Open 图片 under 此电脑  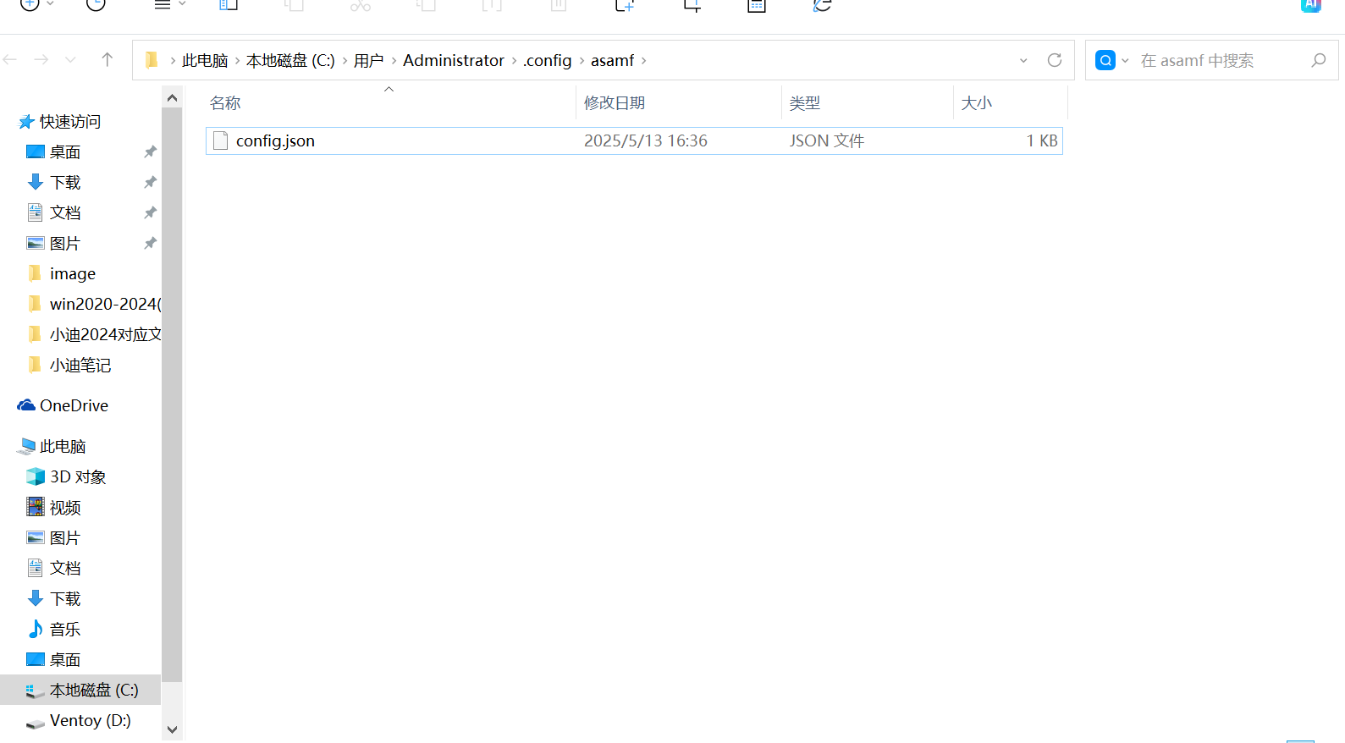coord(65,538)
